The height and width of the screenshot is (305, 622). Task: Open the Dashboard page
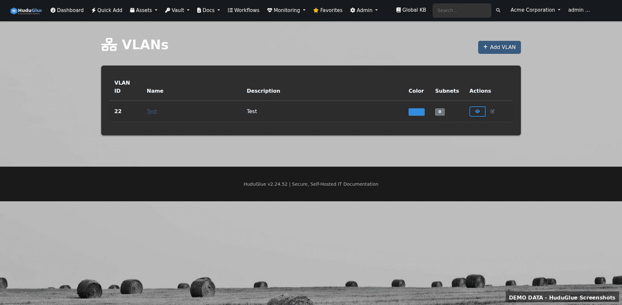67,10
